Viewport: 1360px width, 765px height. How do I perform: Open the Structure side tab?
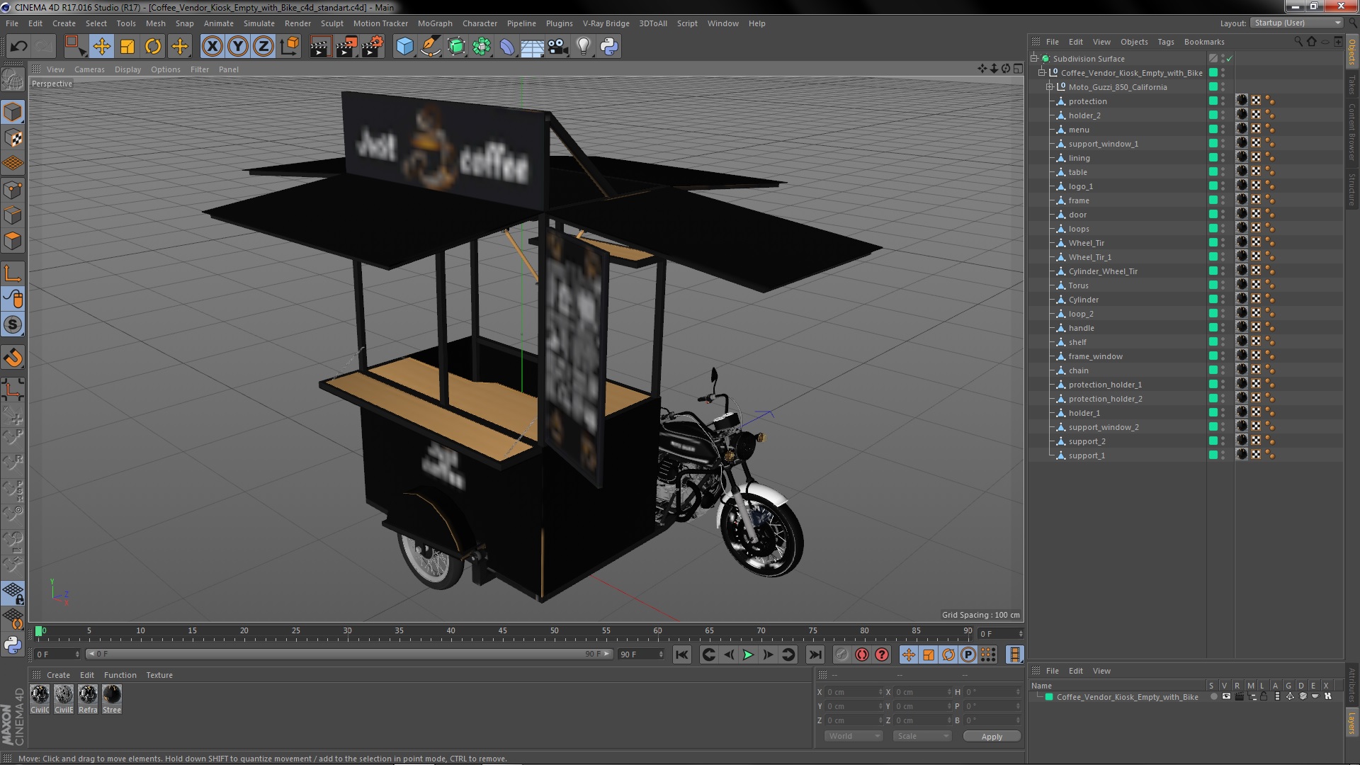(x=1351, y=188)
